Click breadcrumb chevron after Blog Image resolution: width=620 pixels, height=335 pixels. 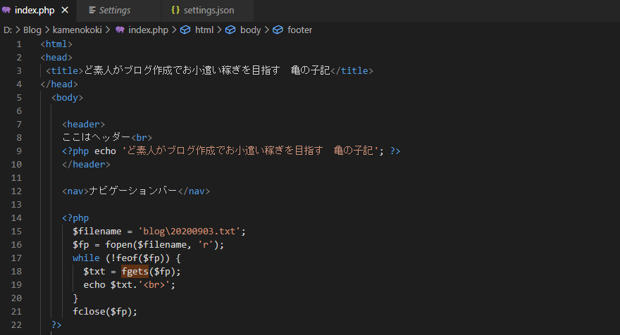coord(47,30)
